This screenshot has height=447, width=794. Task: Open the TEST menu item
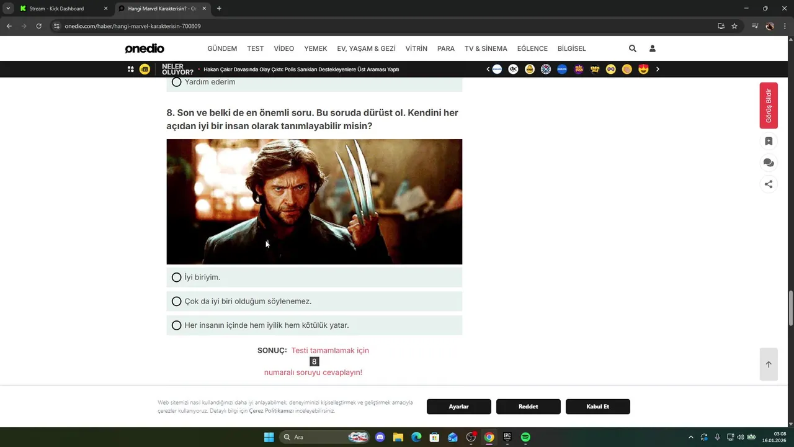tap(256, 48)
